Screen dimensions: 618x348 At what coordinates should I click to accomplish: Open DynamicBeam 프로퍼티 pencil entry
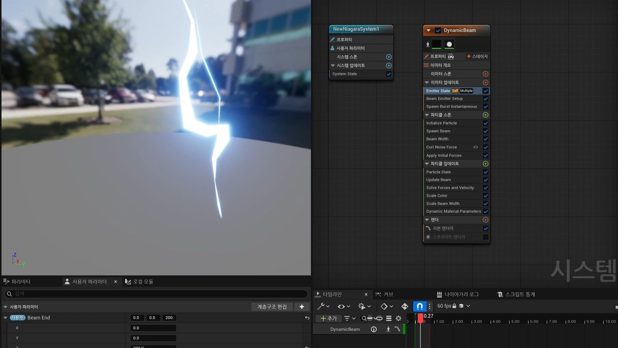point(435,56)
